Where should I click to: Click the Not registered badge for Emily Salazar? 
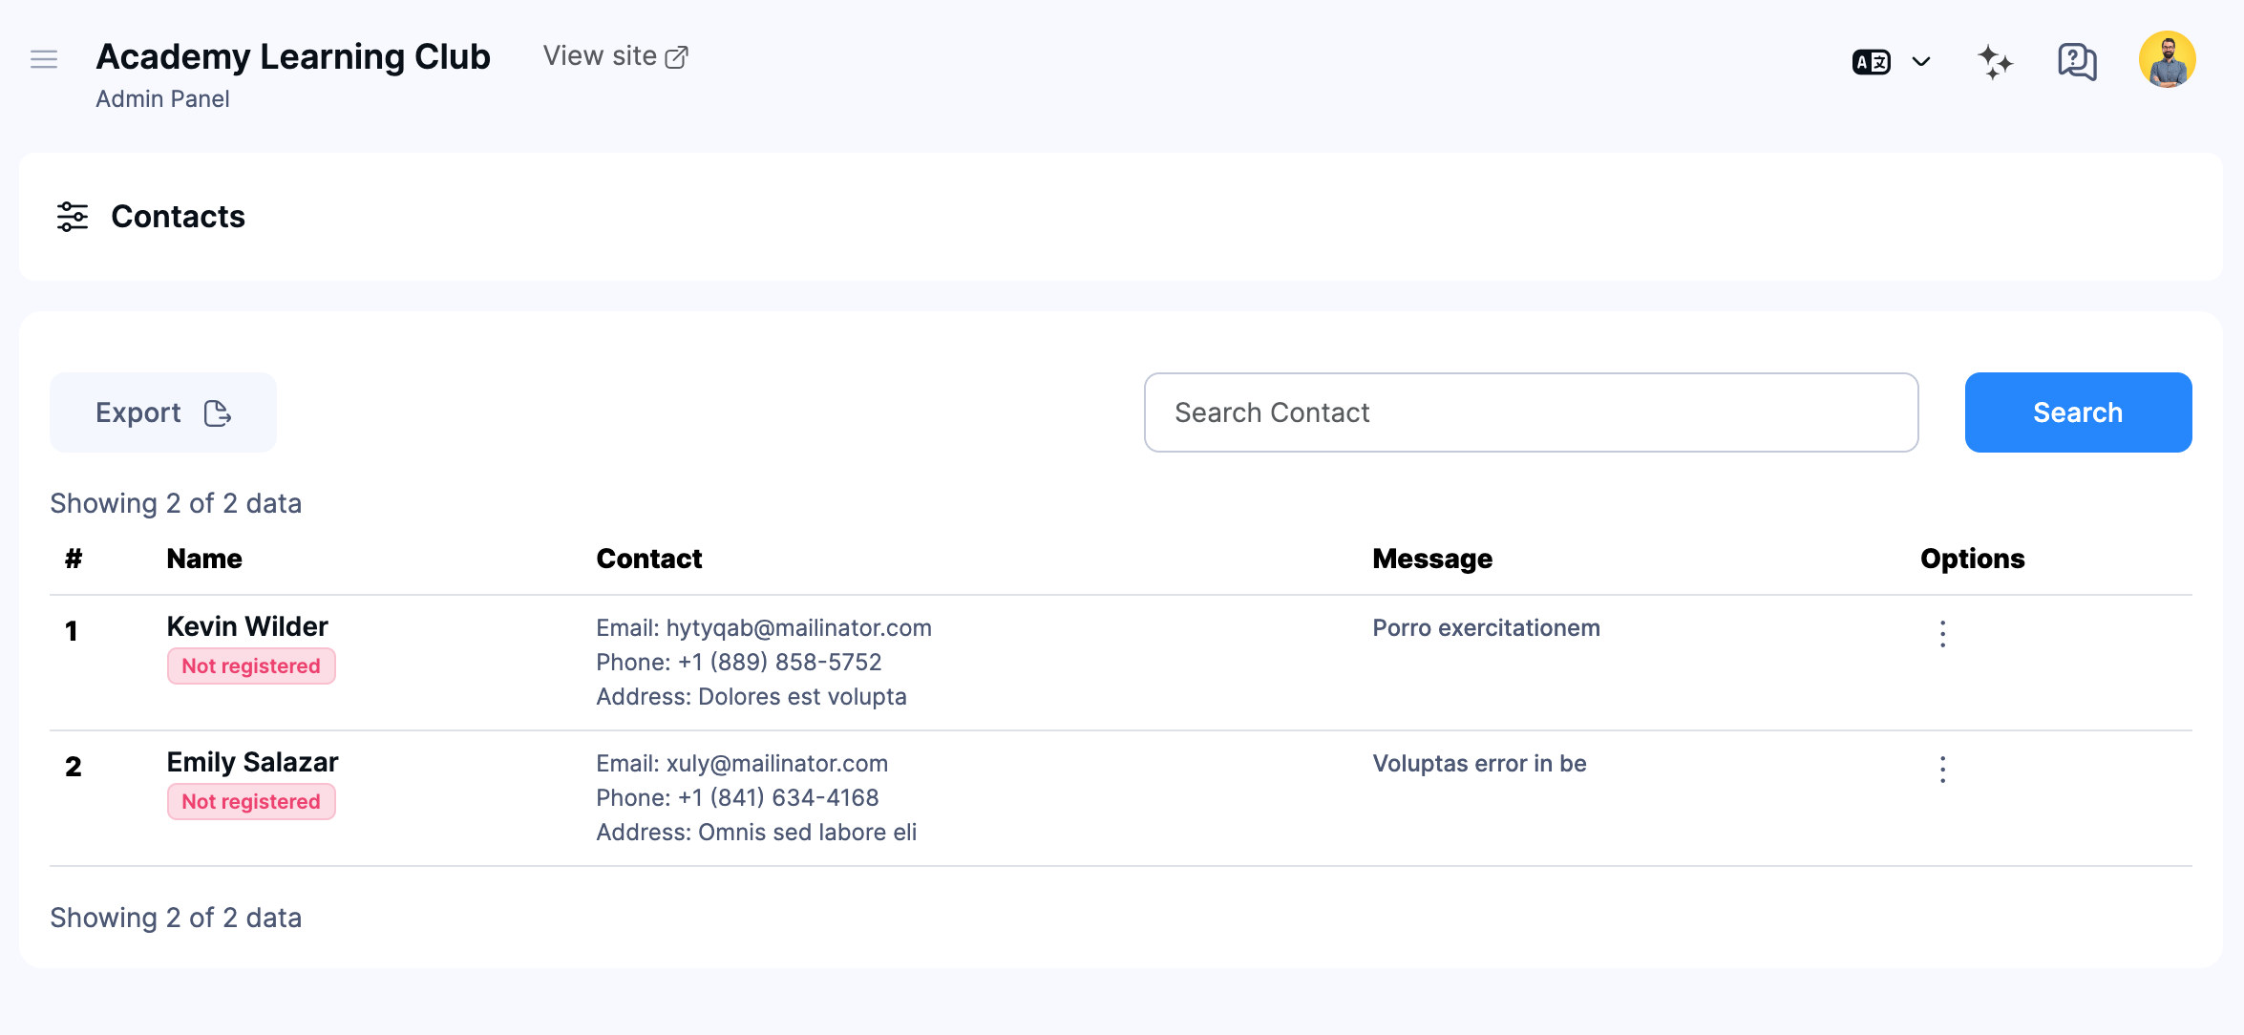click(x=251, y=801)
